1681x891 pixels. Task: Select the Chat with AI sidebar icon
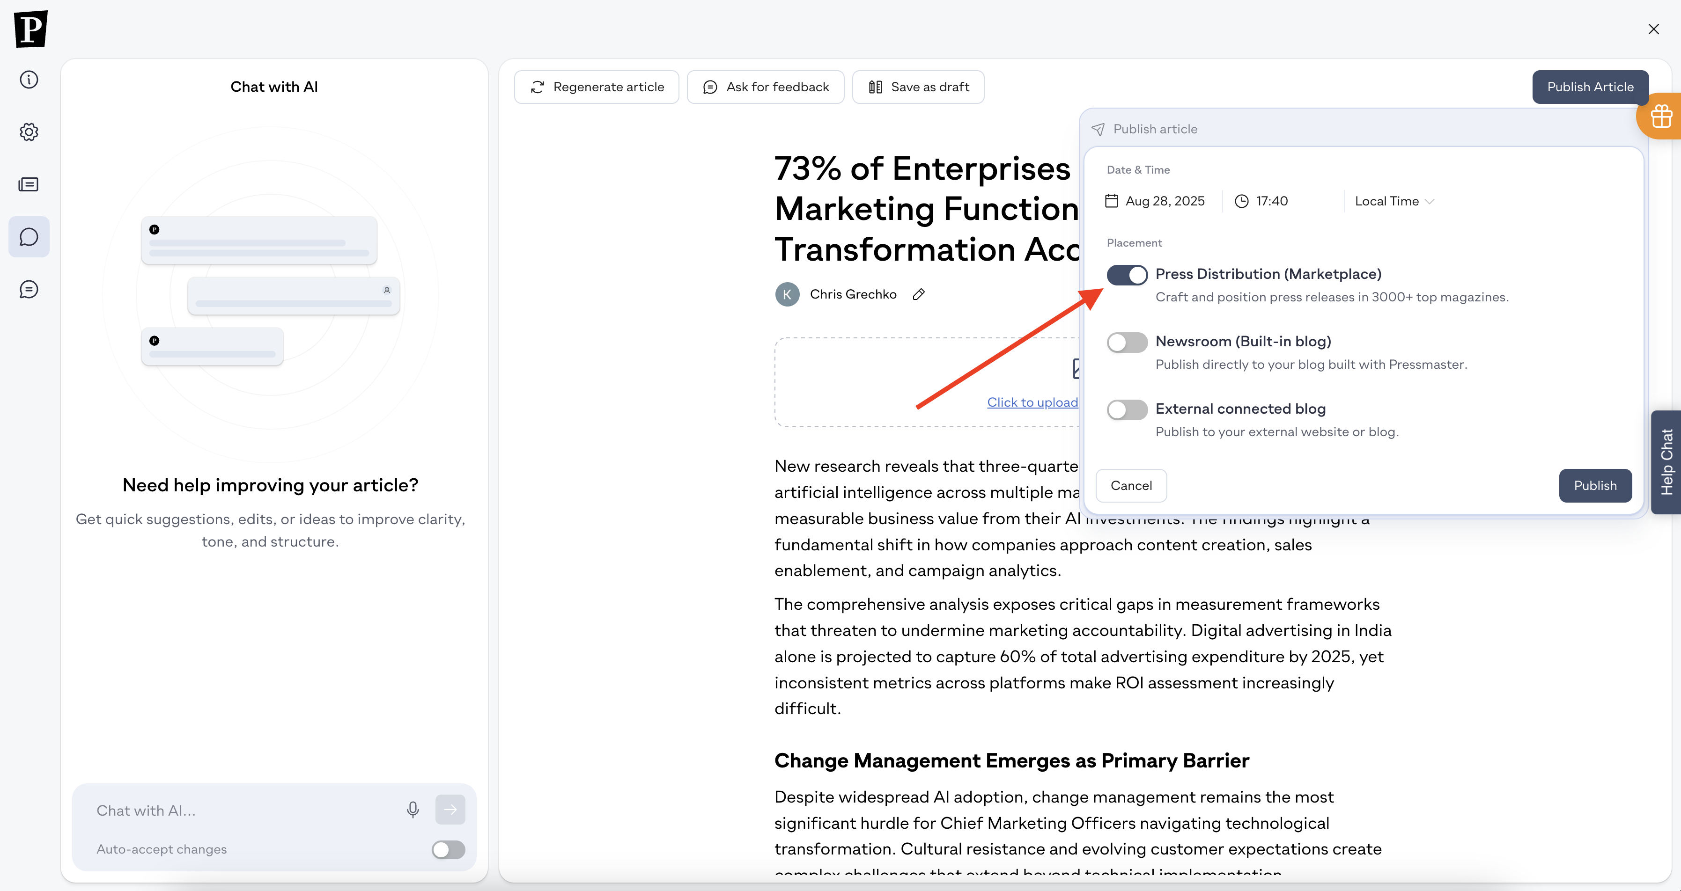click(x=29, y=237)
